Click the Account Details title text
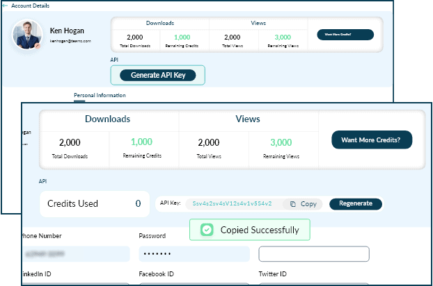This screenshot has height=286, width=433. coord(31,6)
